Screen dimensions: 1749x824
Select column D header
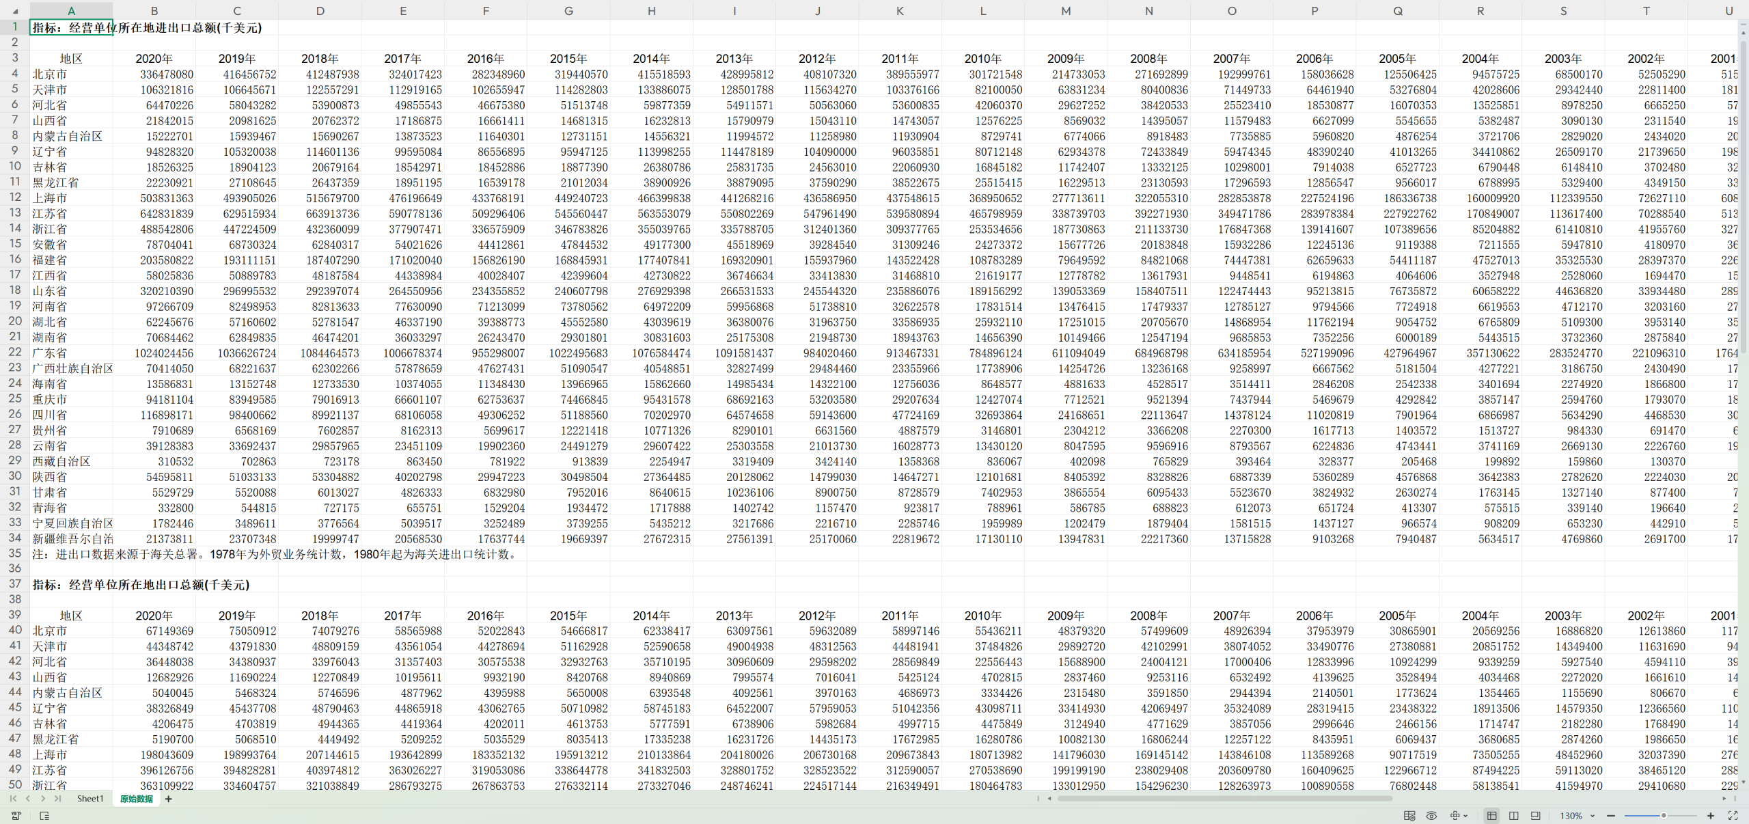[320, 11]
